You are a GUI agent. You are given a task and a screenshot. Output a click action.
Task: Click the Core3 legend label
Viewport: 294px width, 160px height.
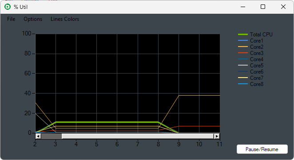click(257, 53)
